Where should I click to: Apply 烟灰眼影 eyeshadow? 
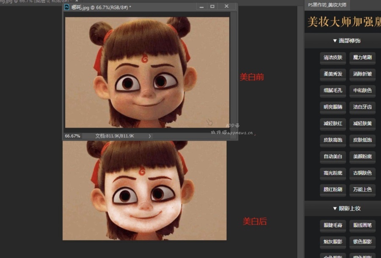coord(333,242)
